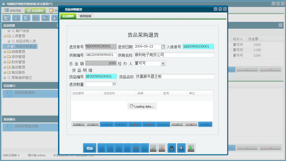Collapse the 入库管理 tree folder

5,36
